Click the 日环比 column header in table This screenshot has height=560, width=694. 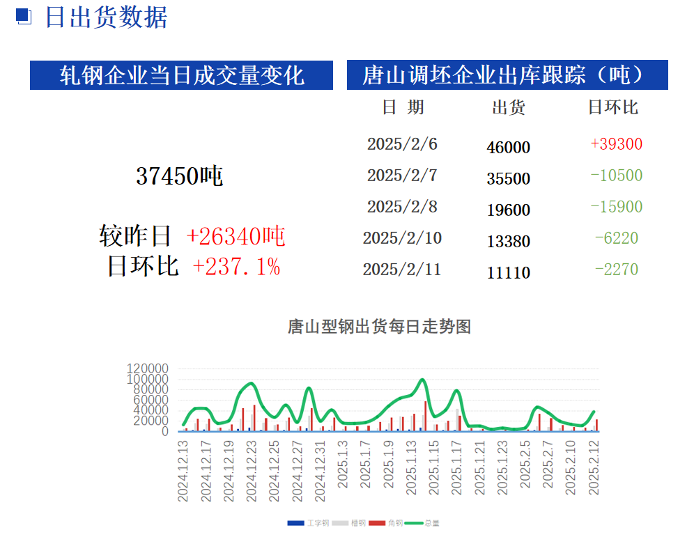click(x=613, y=107)
